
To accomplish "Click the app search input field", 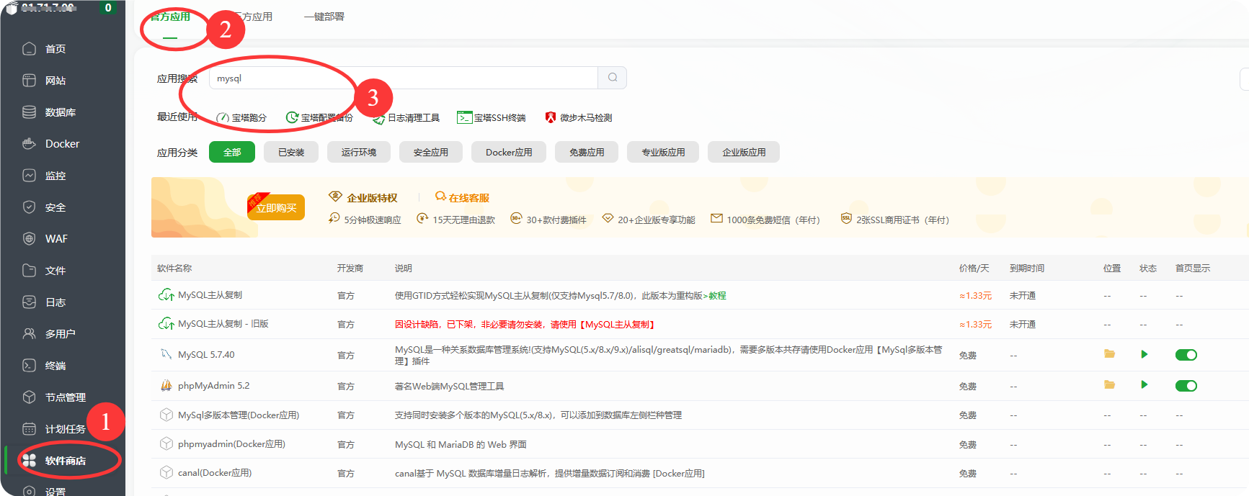I will click(404, 78).
